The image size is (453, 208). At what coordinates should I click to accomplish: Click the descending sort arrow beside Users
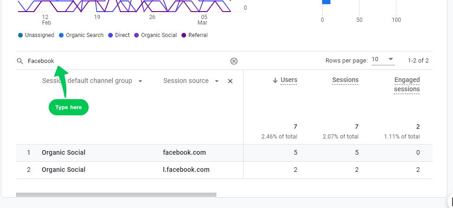point(275,81)
